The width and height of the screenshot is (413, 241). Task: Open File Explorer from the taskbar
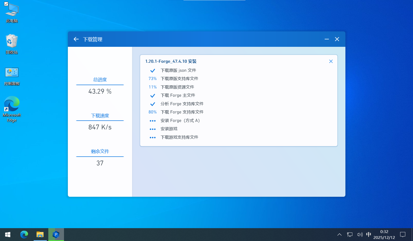[40, 235]
